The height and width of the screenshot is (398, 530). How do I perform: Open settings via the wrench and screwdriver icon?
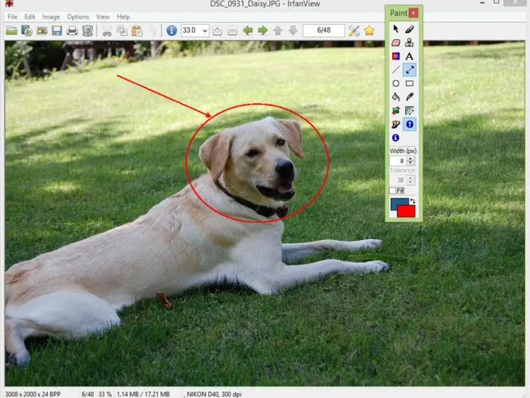[354, 31]
